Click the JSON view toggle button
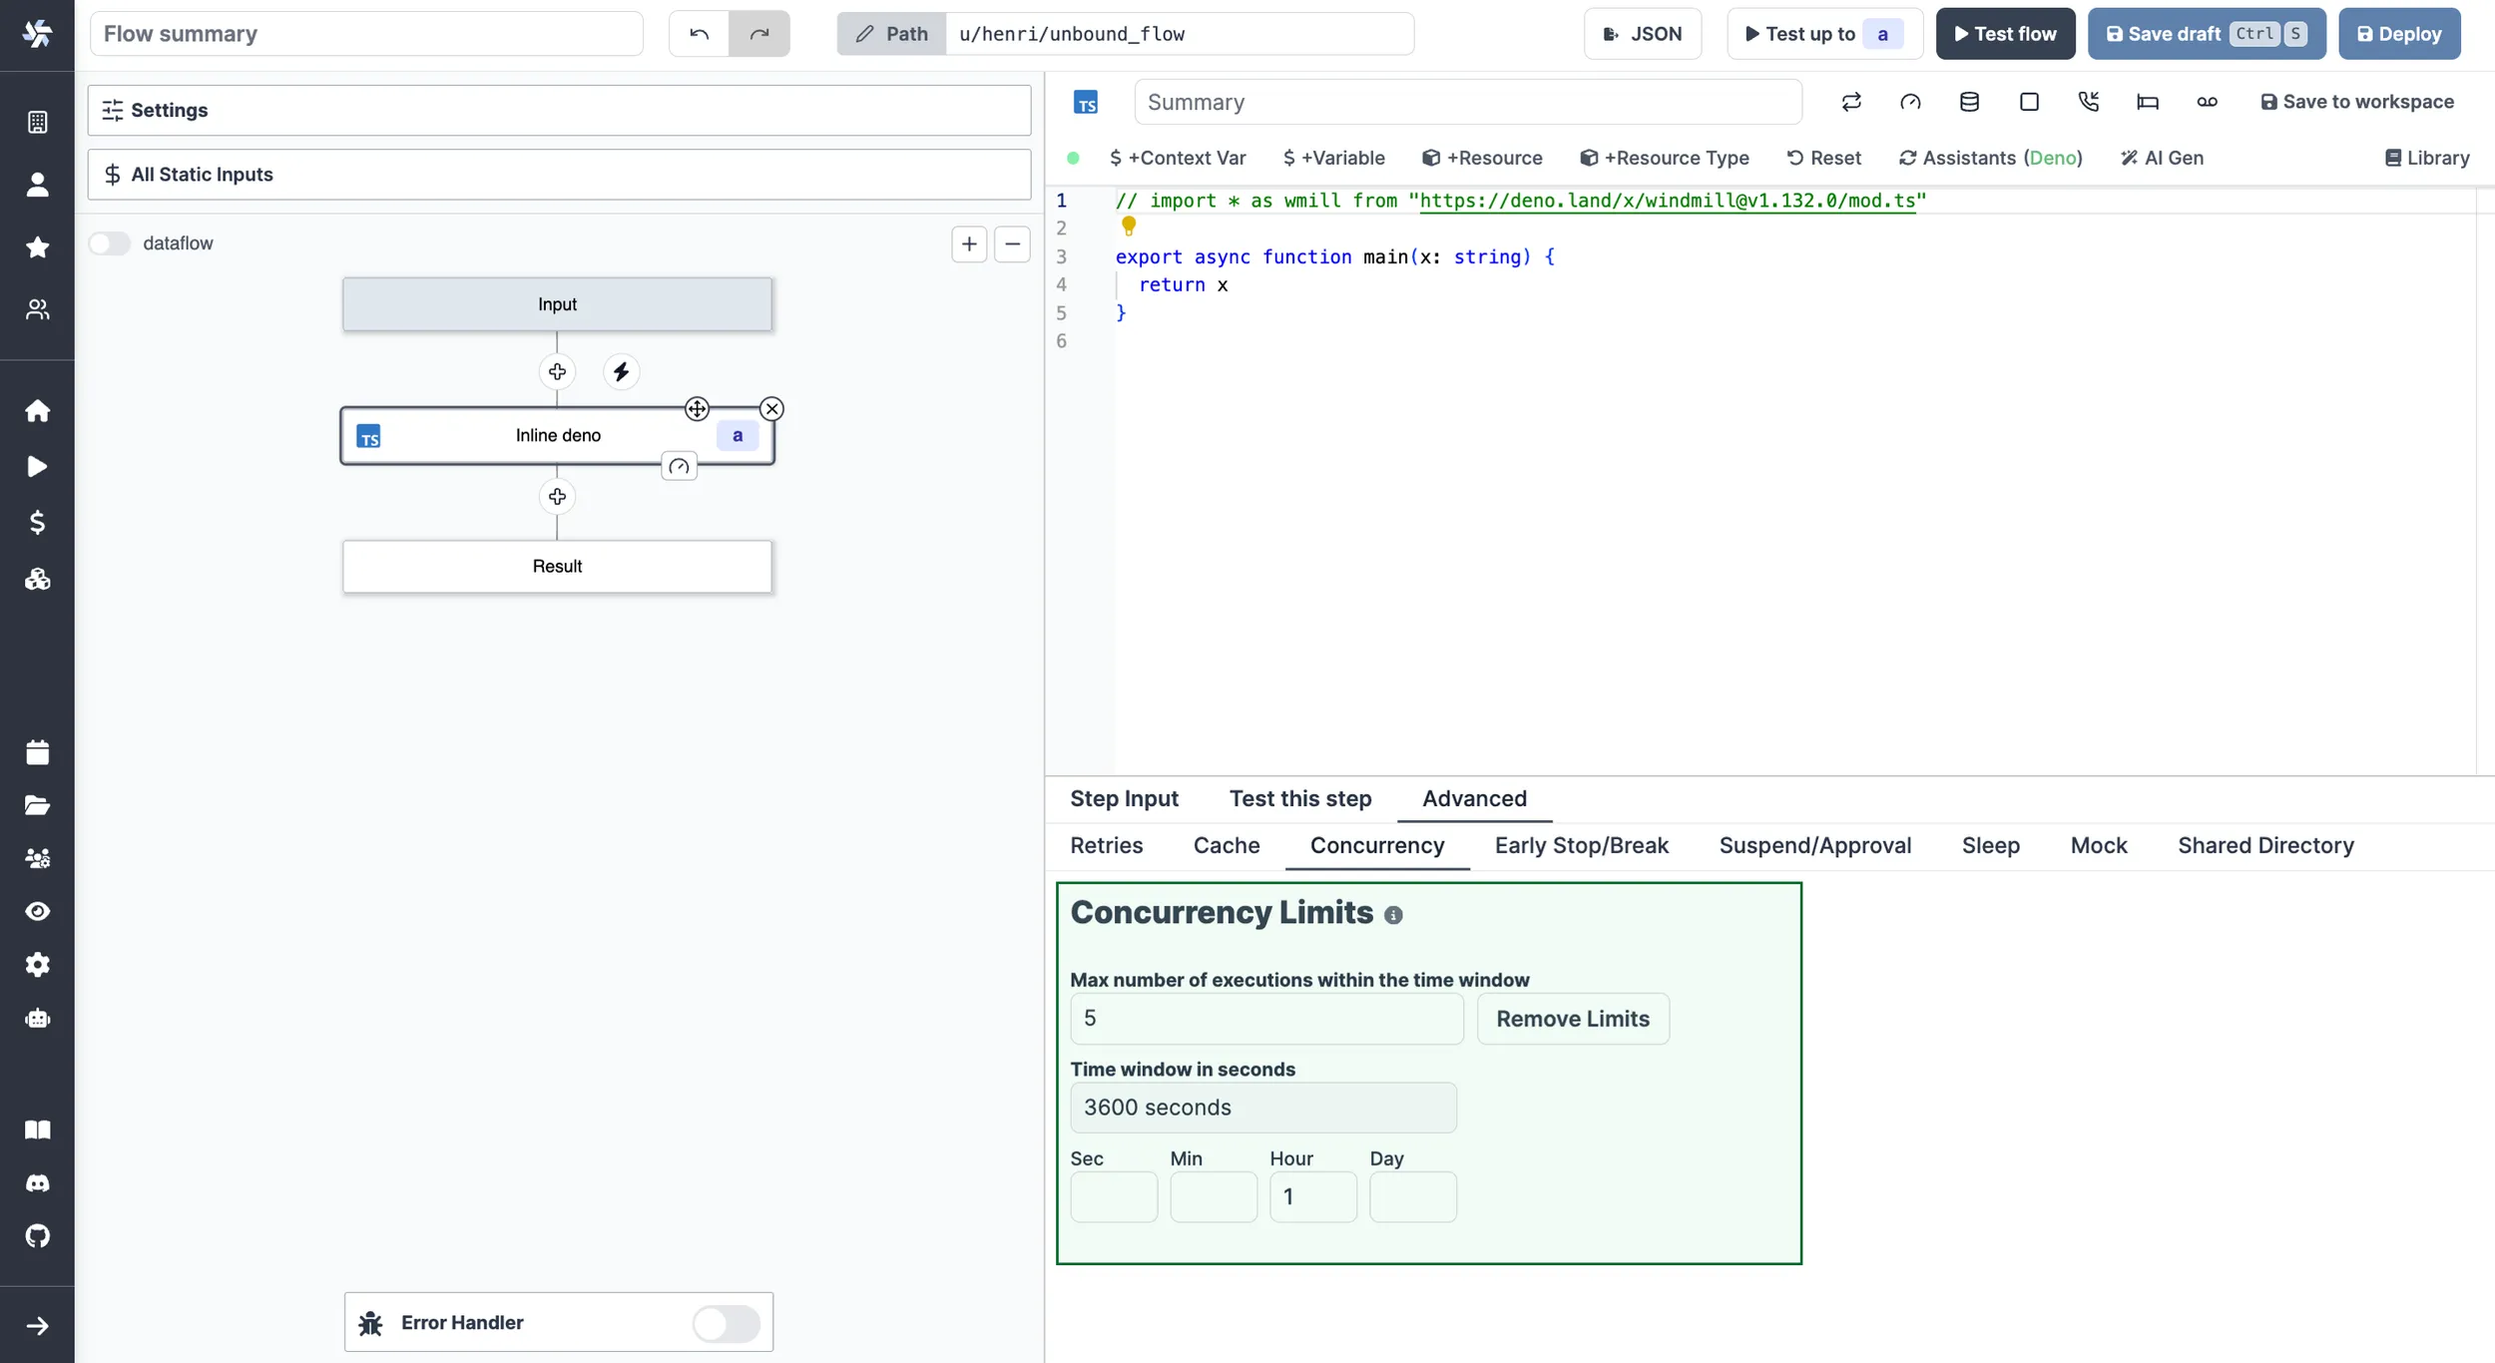The image size is (2495, 1363). tap(1643, 34)
